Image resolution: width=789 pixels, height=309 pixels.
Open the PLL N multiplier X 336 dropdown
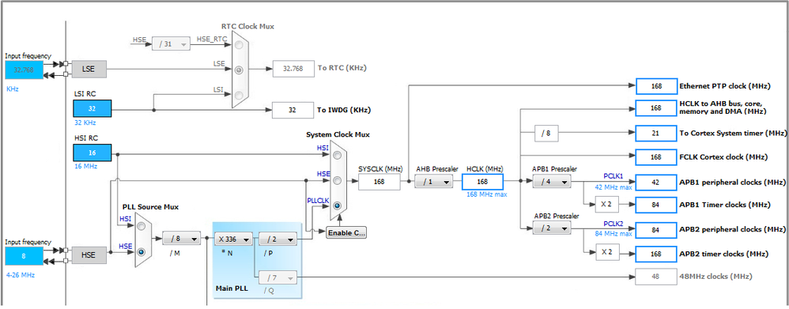coord(233,239)
